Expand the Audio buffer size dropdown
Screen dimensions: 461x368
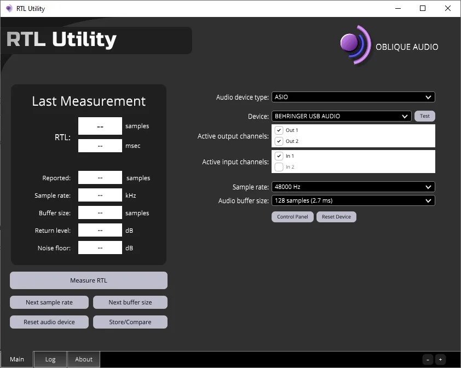(x=353, y=200)
